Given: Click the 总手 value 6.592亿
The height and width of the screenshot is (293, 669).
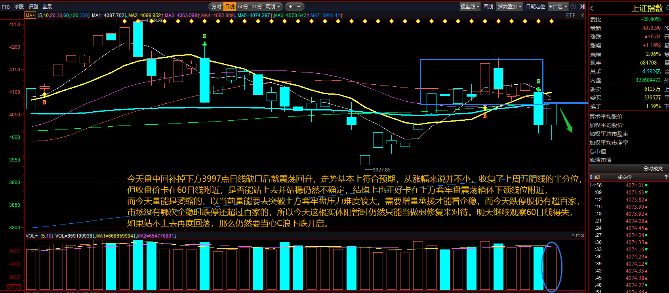Looking at the screenshot, I should [651, 72].
